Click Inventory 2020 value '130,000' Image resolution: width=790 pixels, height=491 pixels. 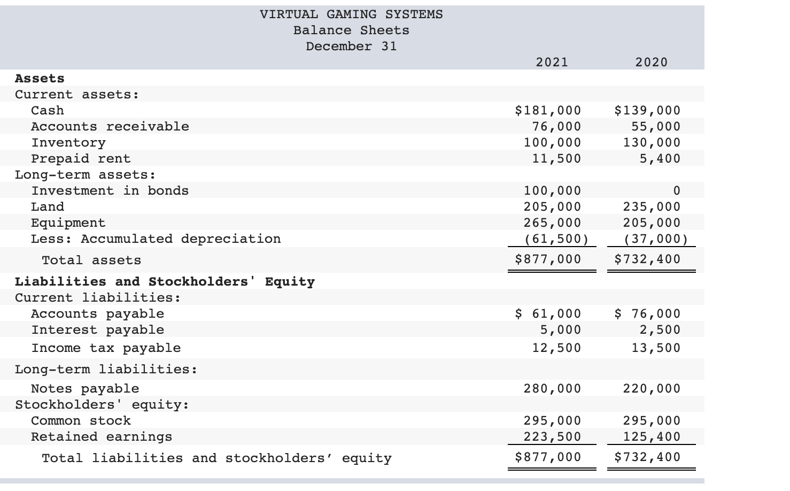[x=652, y=142]
